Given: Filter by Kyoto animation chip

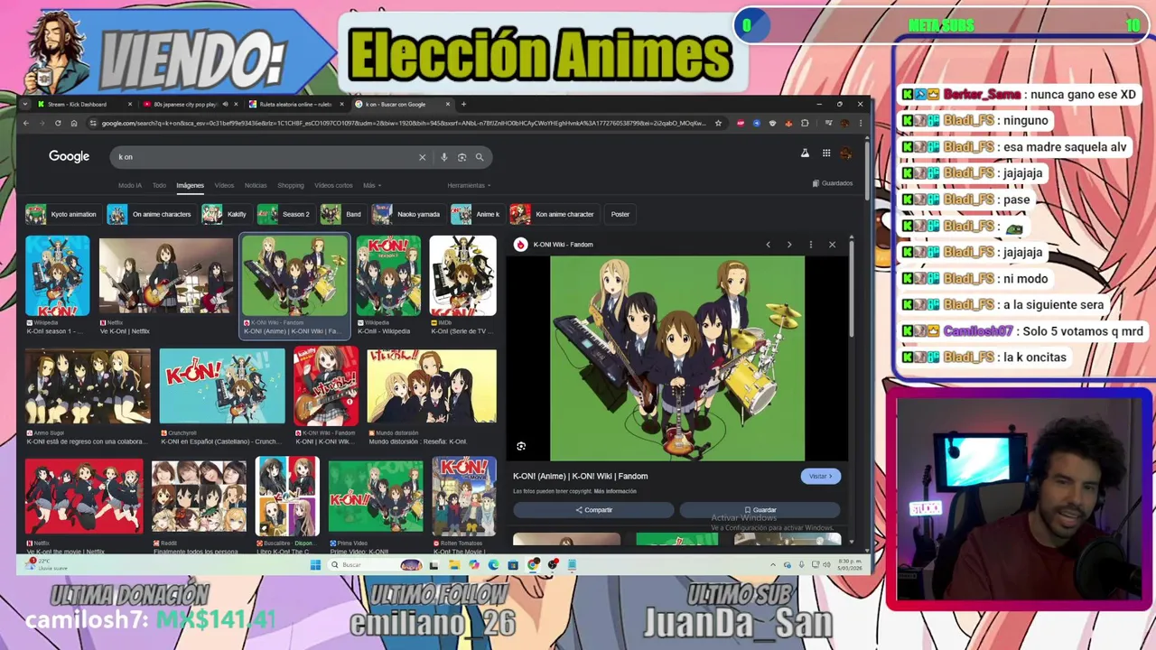Looking at the screenshot, I should 61,214.
